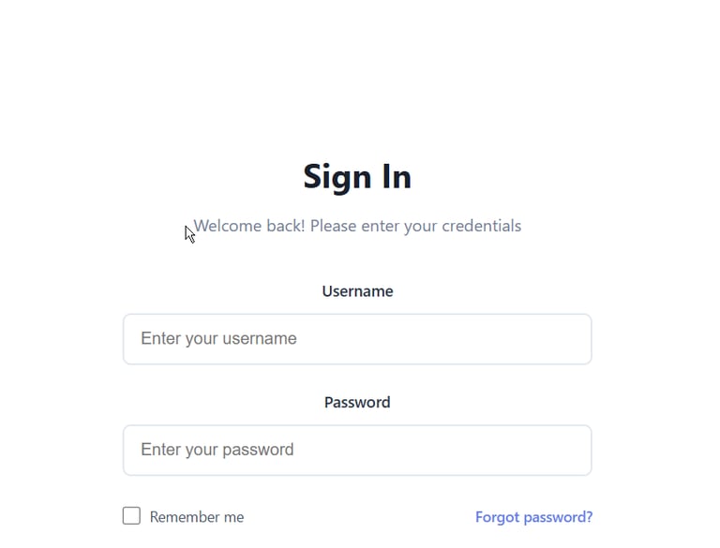This screenshot has height=548, width=720.
Task: Place cursor in username input placeholder
Action: pyautogui.click(x=218, y=339)
